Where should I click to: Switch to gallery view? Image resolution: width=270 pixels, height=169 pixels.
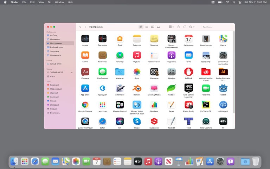(x=159, y=27)
